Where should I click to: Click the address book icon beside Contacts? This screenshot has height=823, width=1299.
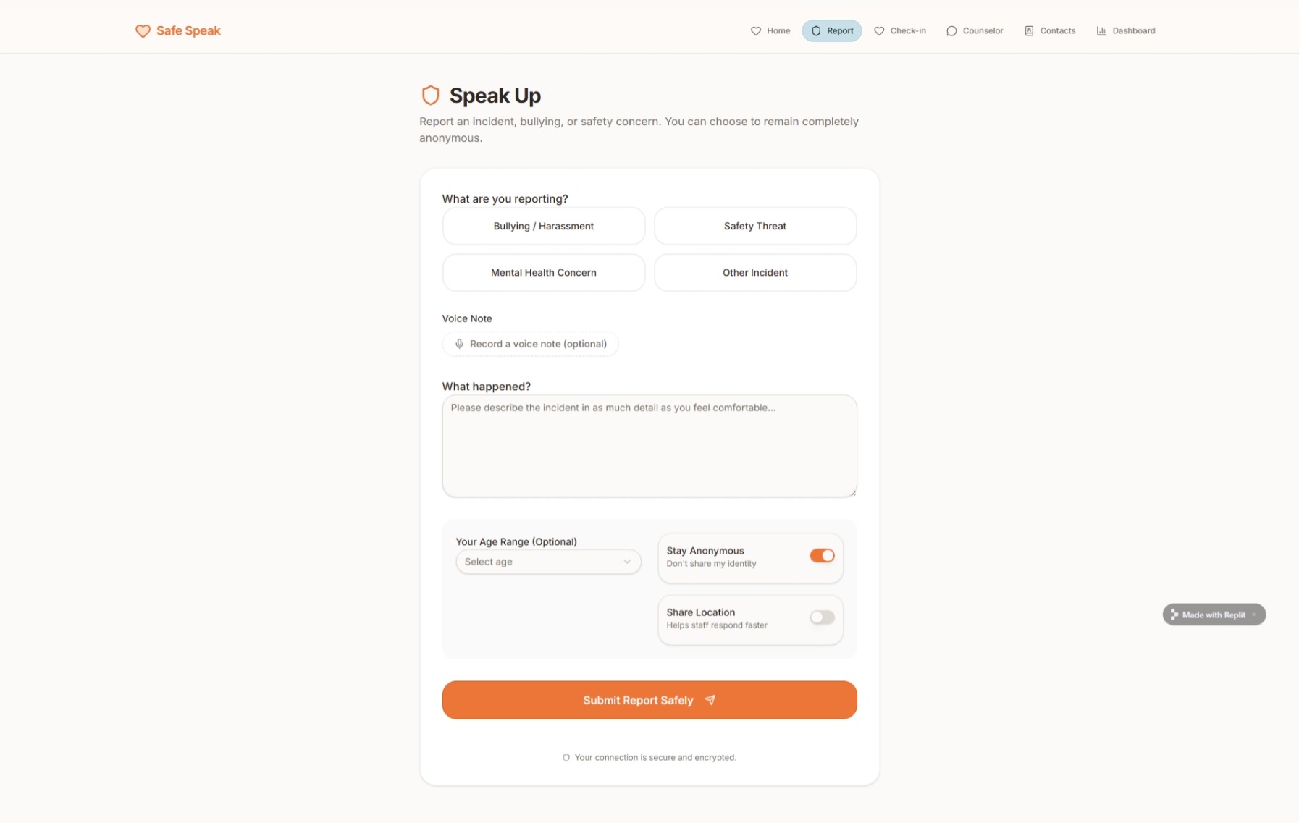pyautogui.click(x=1028, y=30)
